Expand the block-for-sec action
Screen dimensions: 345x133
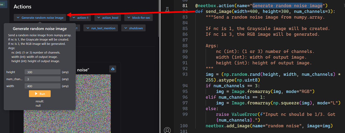click(139, 18)
